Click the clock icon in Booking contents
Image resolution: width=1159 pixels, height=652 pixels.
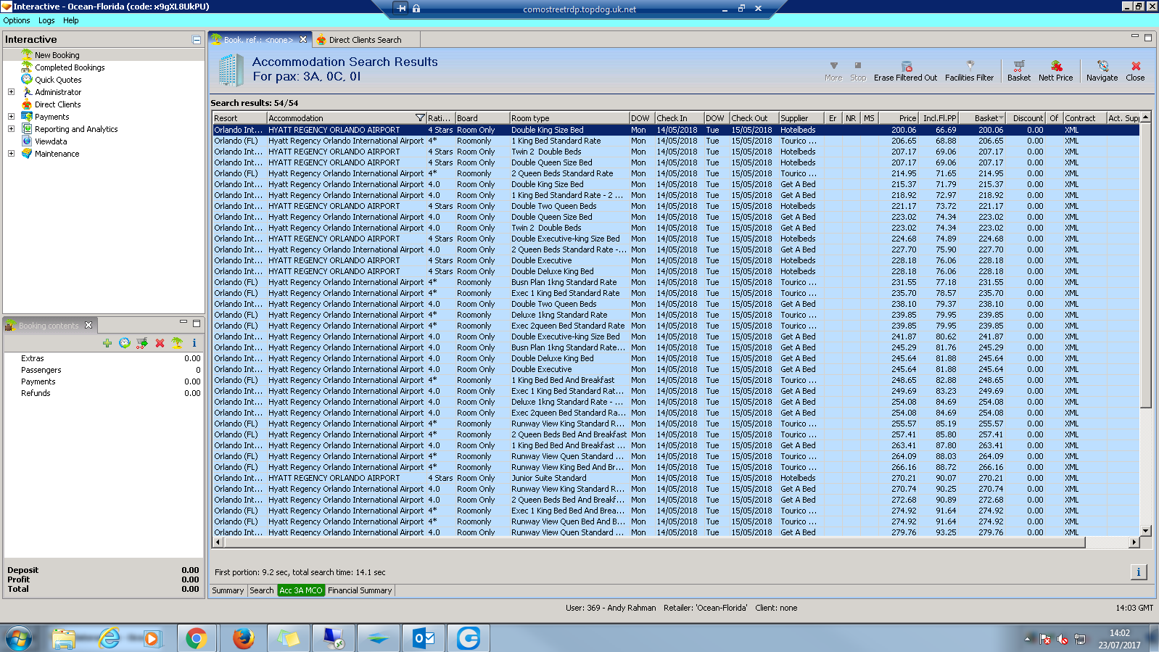coord(125,343)
